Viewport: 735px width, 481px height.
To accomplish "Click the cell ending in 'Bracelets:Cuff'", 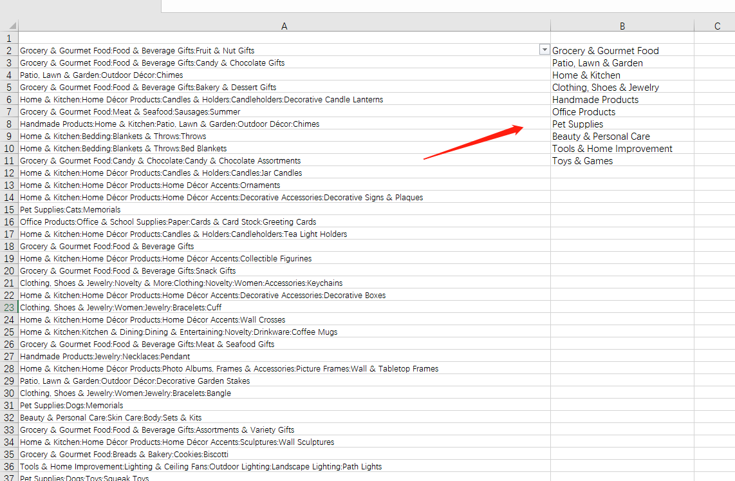I will (284, 307).
